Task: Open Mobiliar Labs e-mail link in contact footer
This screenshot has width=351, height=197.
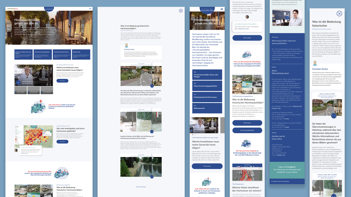Action: 281,155
